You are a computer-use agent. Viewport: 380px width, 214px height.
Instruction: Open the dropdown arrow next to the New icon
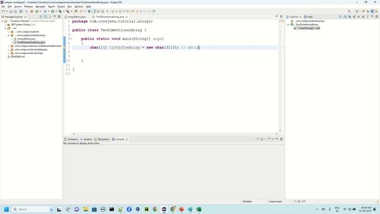(x=7, y=11)
